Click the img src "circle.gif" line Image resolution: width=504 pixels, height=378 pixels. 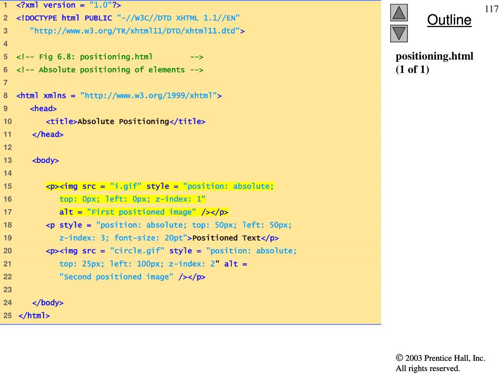pyautogui.click(x=171, y=251)
